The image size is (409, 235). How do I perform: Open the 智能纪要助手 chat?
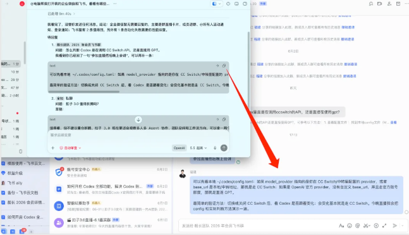point(111,206)
